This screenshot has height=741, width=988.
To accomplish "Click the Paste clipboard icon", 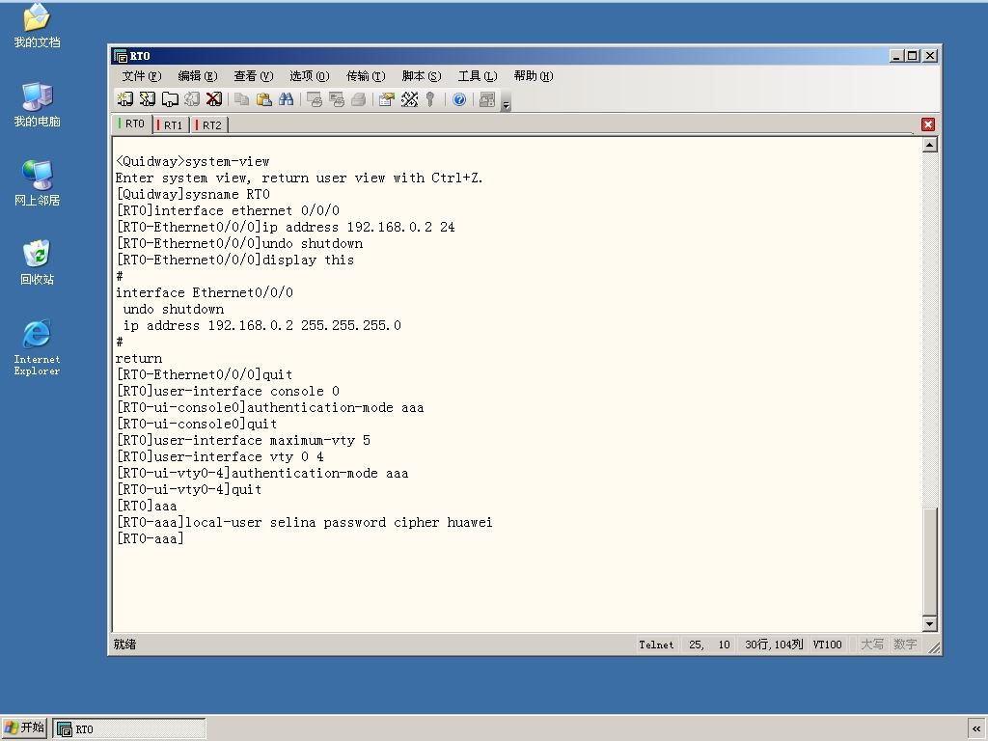I will click(x=264, y=99).
